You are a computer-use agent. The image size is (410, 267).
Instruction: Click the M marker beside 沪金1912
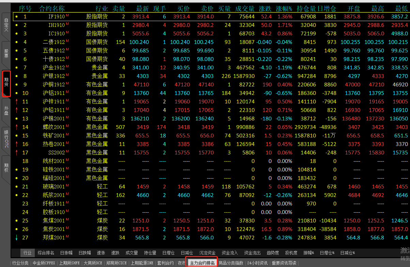tap(67, 66)
